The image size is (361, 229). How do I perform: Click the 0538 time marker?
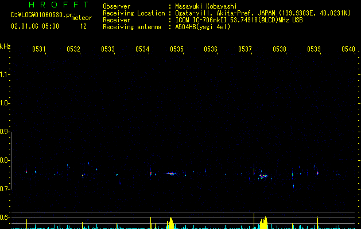coord(280,49)
